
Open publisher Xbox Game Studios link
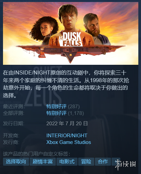pyautogui.click(x=68, y=142)
